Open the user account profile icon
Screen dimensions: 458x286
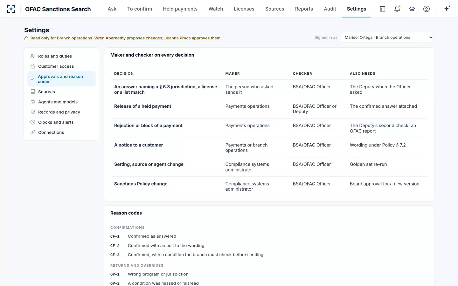tap(427, 9)
